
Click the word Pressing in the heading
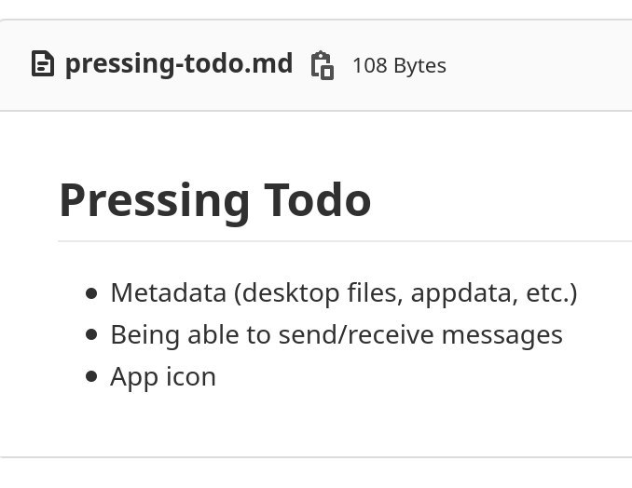coord(155,202)
